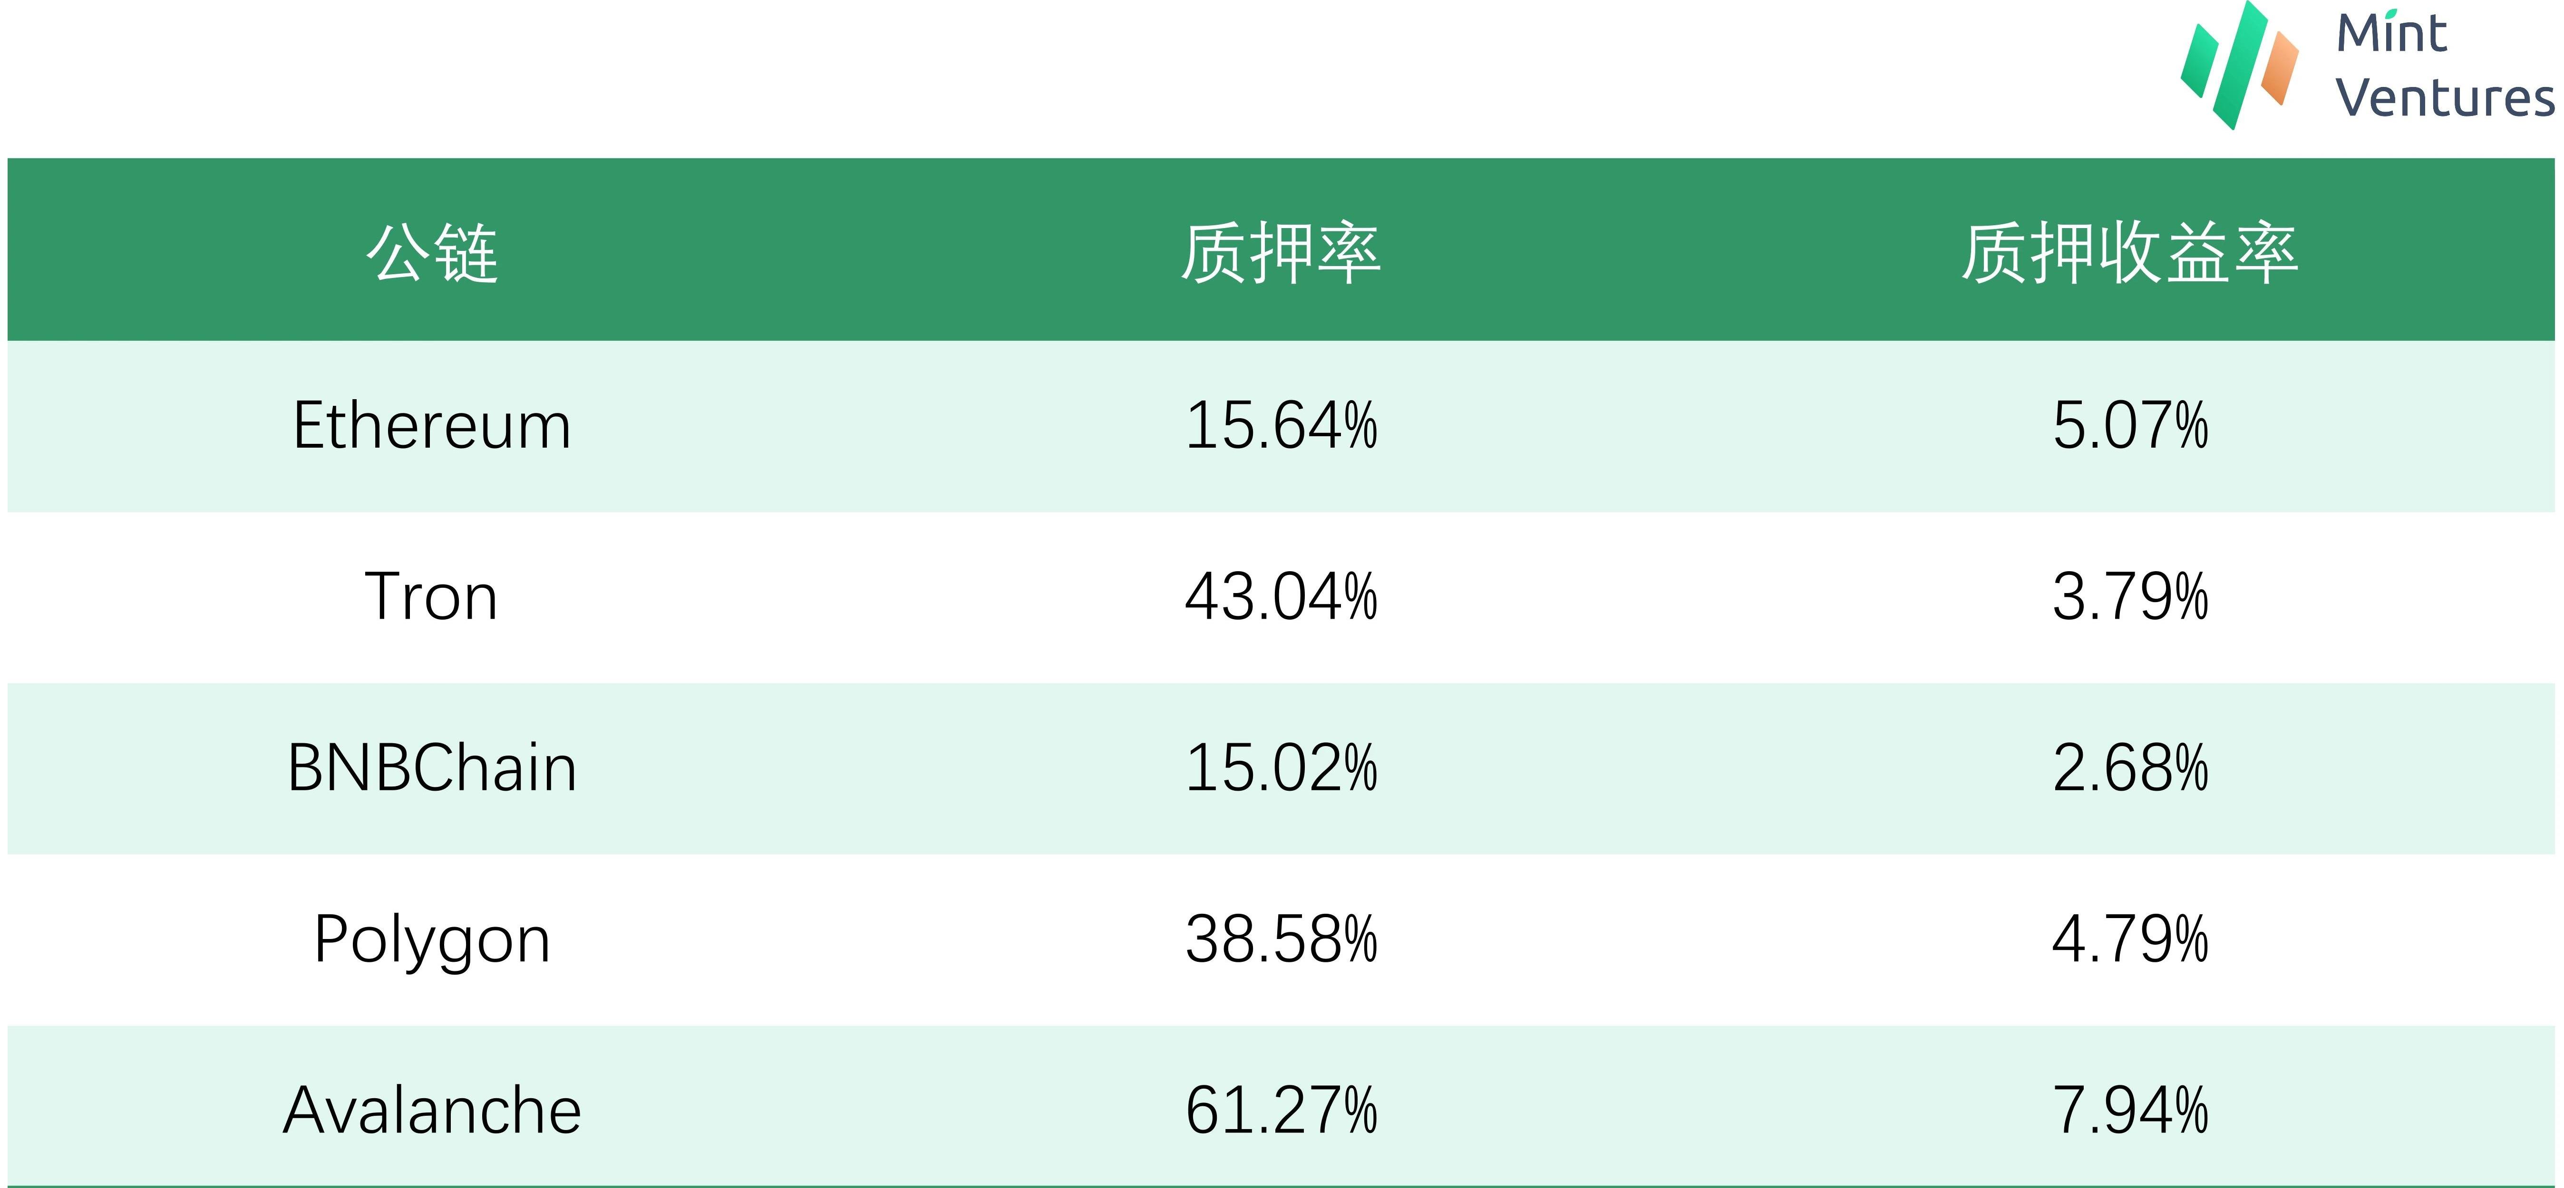Screen dimensions: 2564x1188
Task: Select the 质押率 column header
Action: coord(1281,254)
